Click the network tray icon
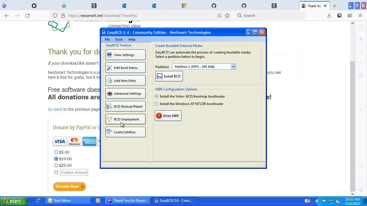Viewport: 367px width, 206px height. tap(331, 201)
